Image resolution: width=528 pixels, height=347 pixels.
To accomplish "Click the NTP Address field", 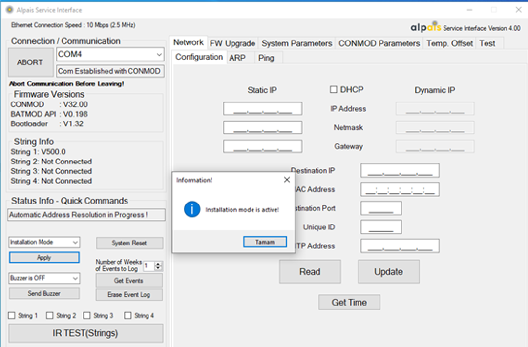I will 400,246.
